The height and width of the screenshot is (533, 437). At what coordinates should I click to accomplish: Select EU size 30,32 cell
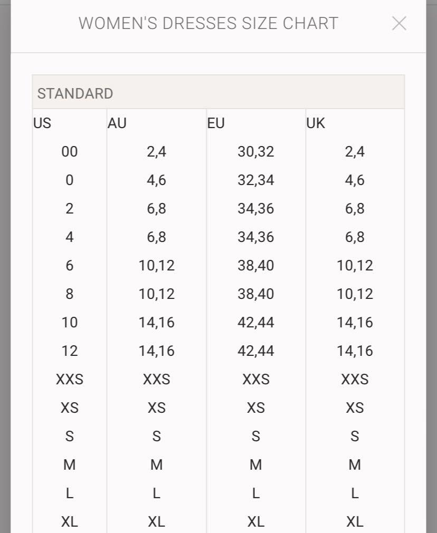pyautogui.click(x=255, y=152)
